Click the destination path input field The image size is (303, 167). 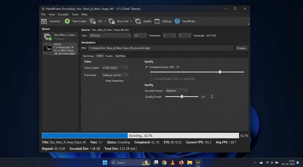[x=161, y=48]
